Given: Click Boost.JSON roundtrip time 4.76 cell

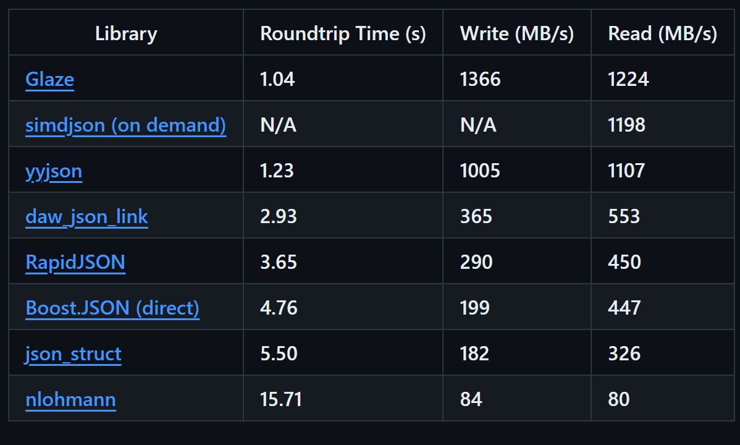Looking at the screenshot, I should tap(343, 308).
